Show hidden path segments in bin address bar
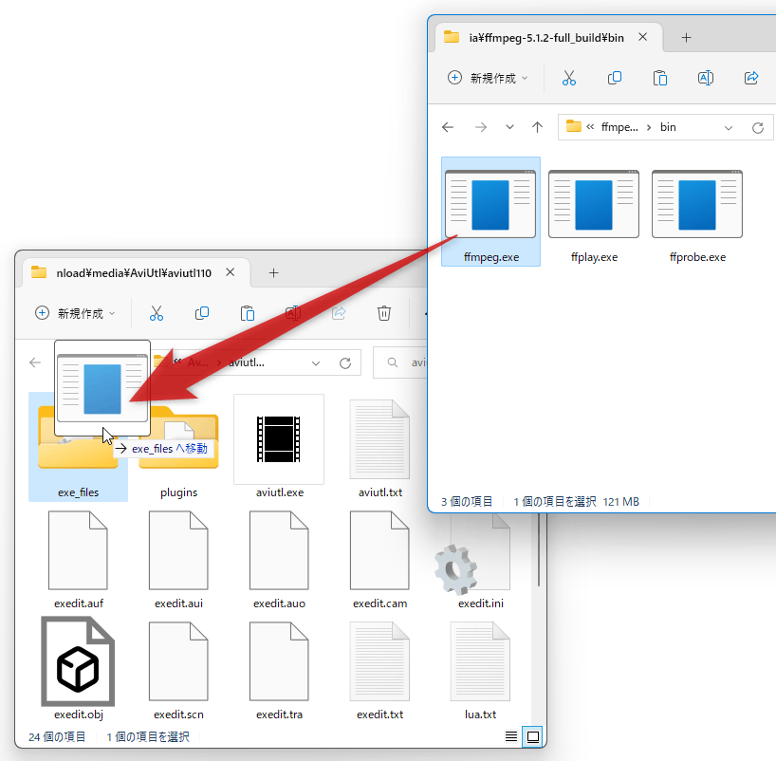This screenshot has width=776, height=761. click(x=590, y=127)
